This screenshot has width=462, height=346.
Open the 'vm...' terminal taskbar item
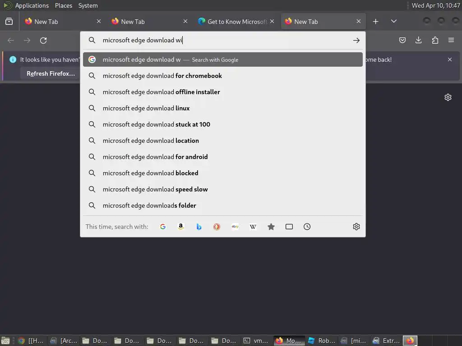click(256, 341)
